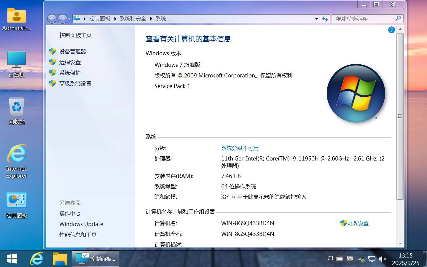The width and height of the screenshot is (427, 267).
Task: Click the volume icon in the system tray
Action: tap(382, 259)
